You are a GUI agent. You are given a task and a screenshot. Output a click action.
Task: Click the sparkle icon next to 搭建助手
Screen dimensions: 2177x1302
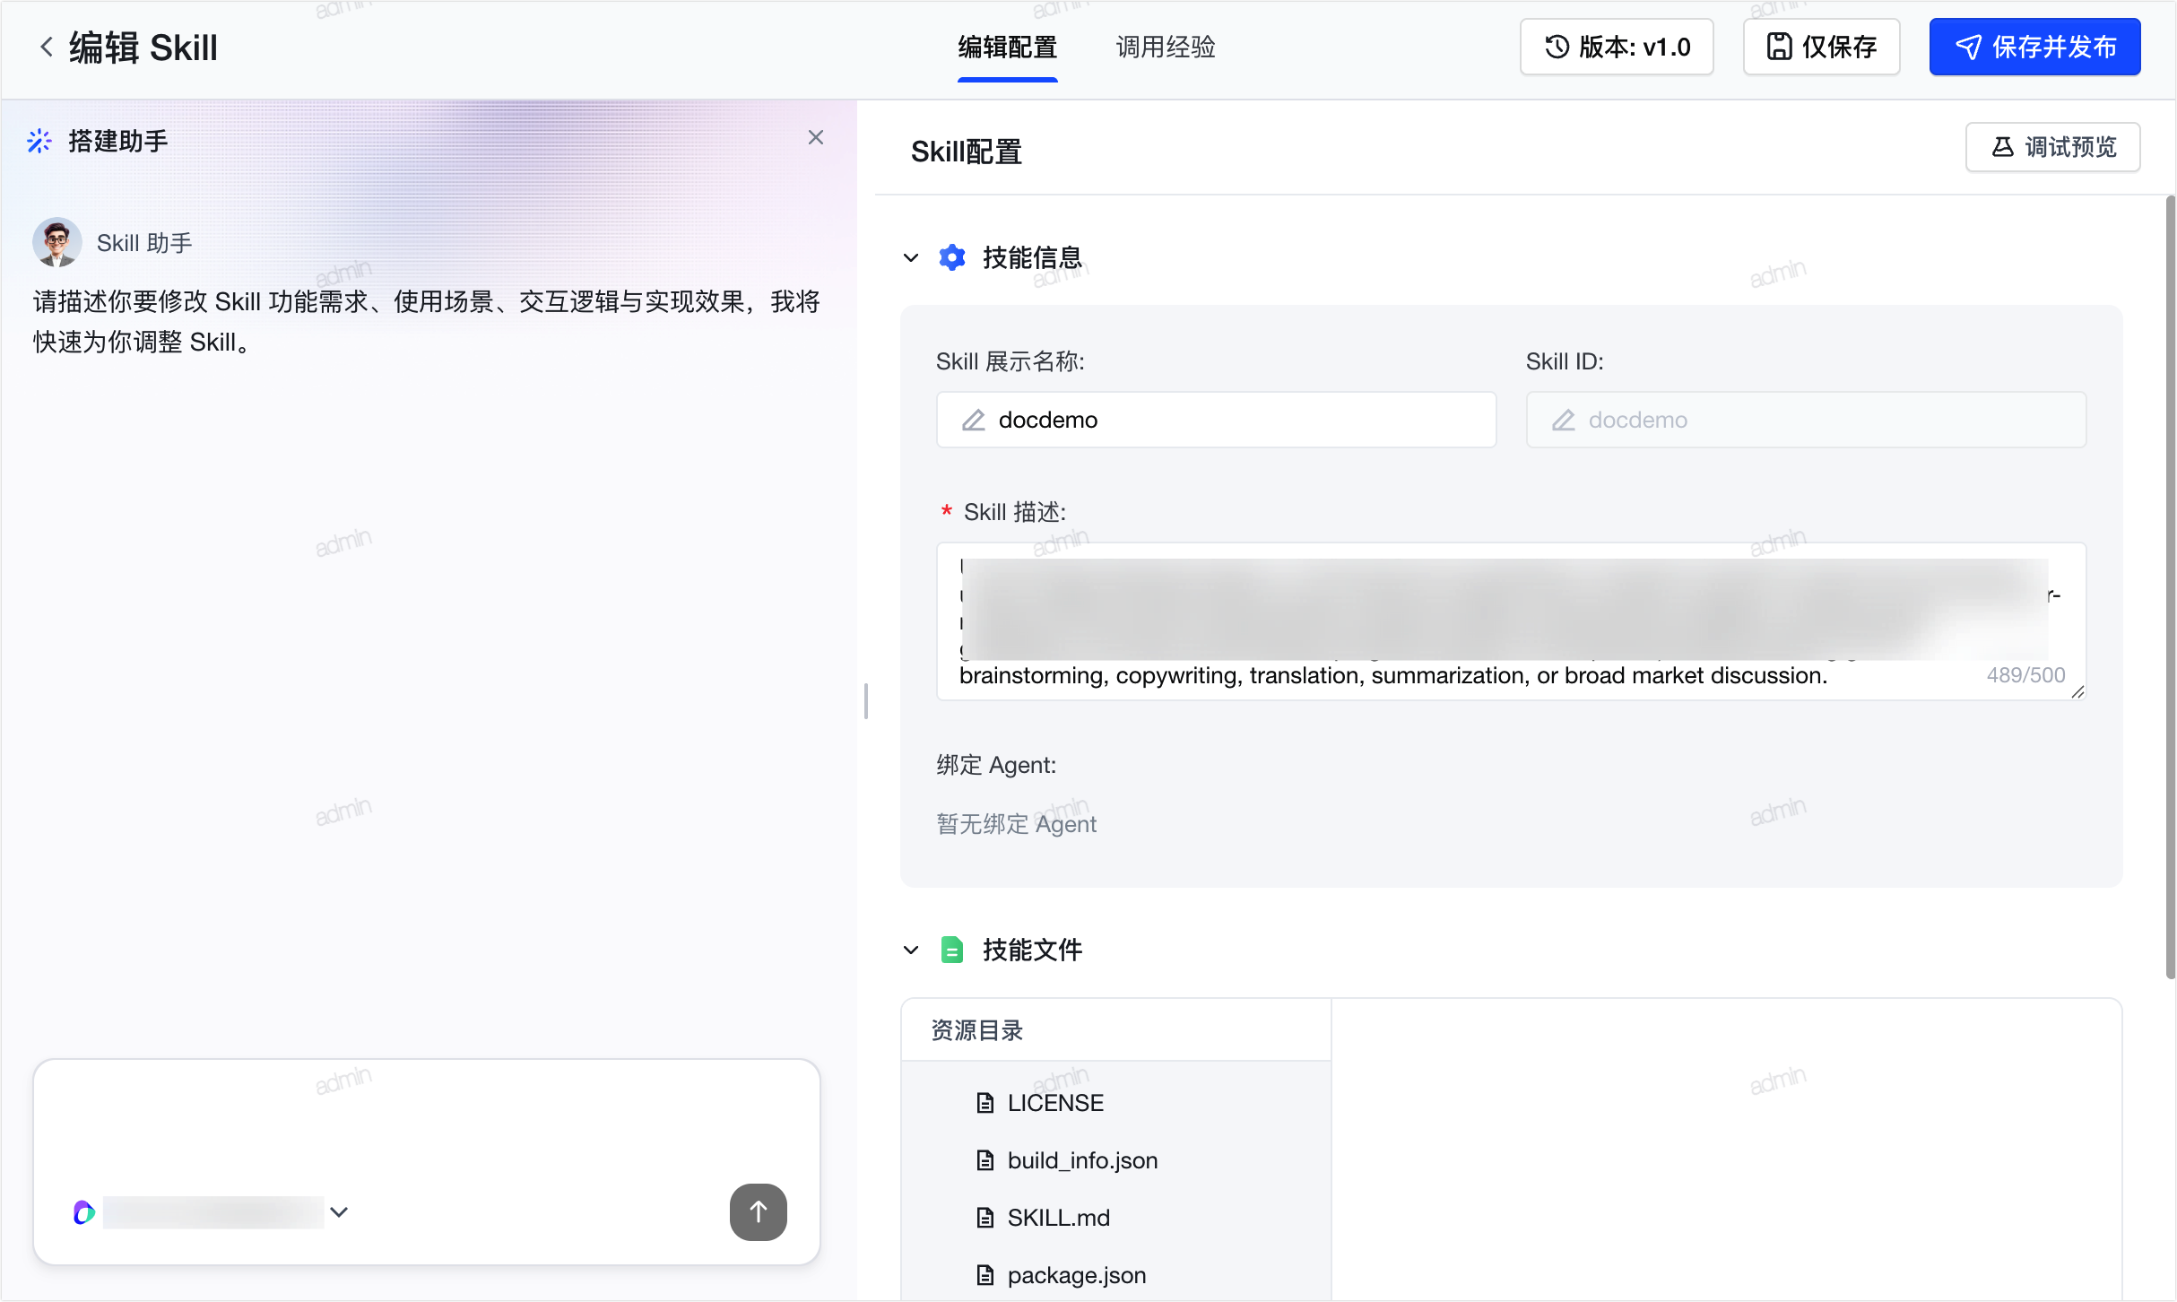(39, 141)
